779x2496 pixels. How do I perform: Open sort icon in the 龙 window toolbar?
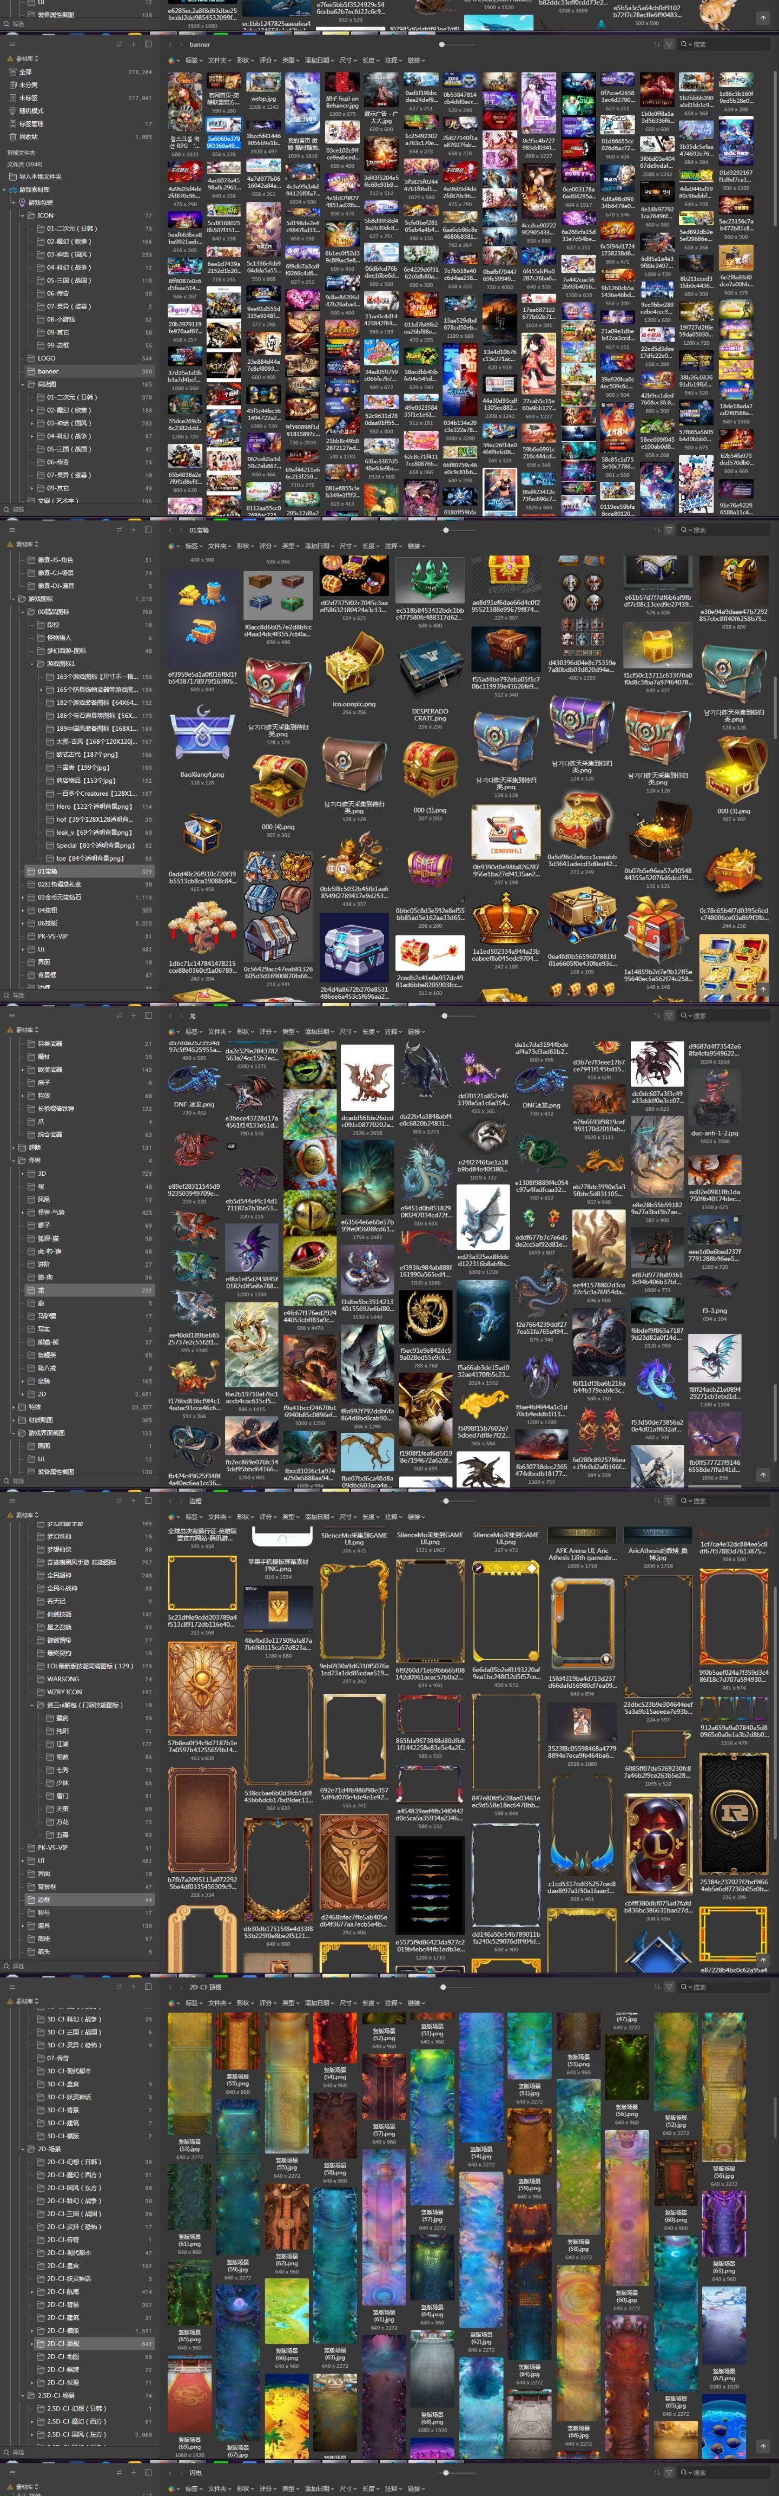657,1016
